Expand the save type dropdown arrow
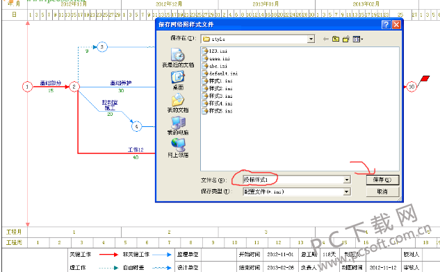440x272 pixels. 347,192
